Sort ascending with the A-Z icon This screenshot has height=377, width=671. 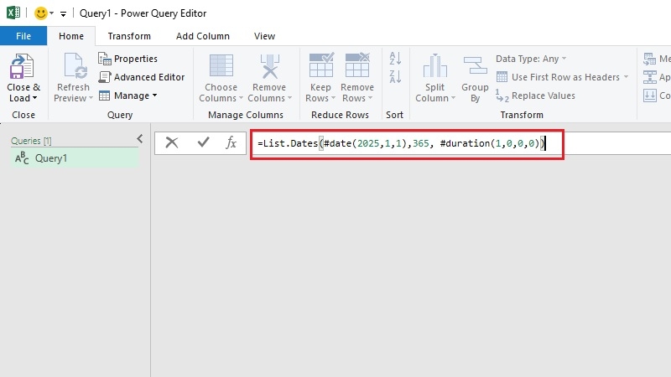coord(395,58)
